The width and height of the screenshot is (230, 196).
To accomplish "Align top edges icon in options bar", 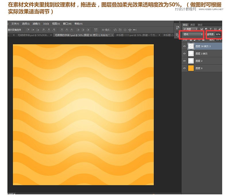I will click(x=28, y=30).
